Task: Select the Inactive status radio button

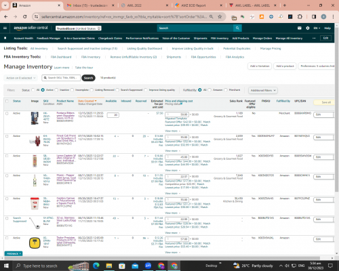Action: [x=56, y=90]
